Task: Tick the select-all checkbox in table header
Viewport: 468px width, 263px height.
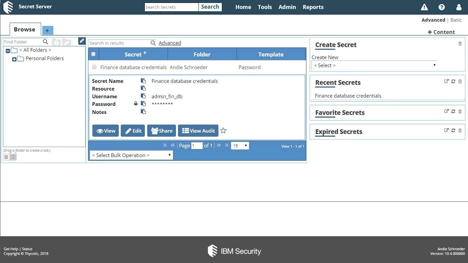Action: pos(93,54)
